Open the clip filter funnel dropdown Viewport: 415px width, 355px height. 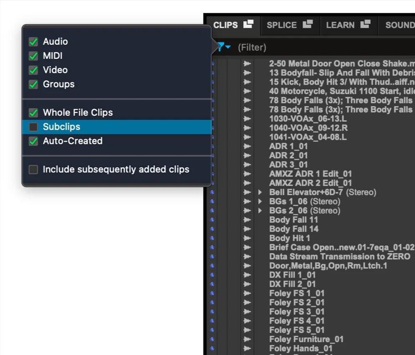tap(224, 47)
